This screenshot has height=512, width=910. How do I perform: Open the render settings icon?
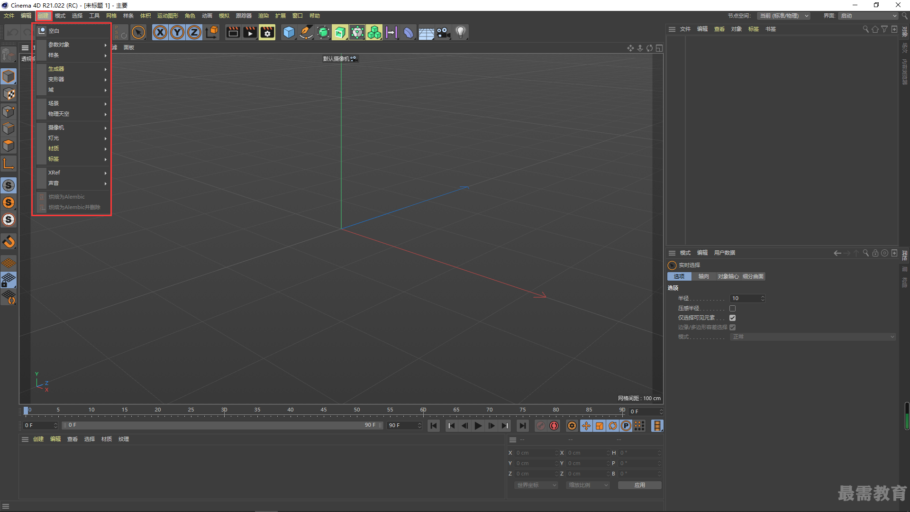[x=267, y=32]
